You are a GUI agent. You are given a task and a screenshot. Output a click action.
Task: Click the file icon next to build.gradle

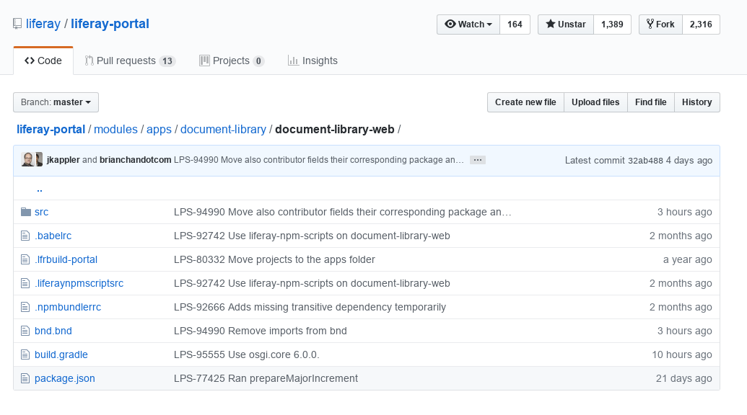(x=26, y=354)
